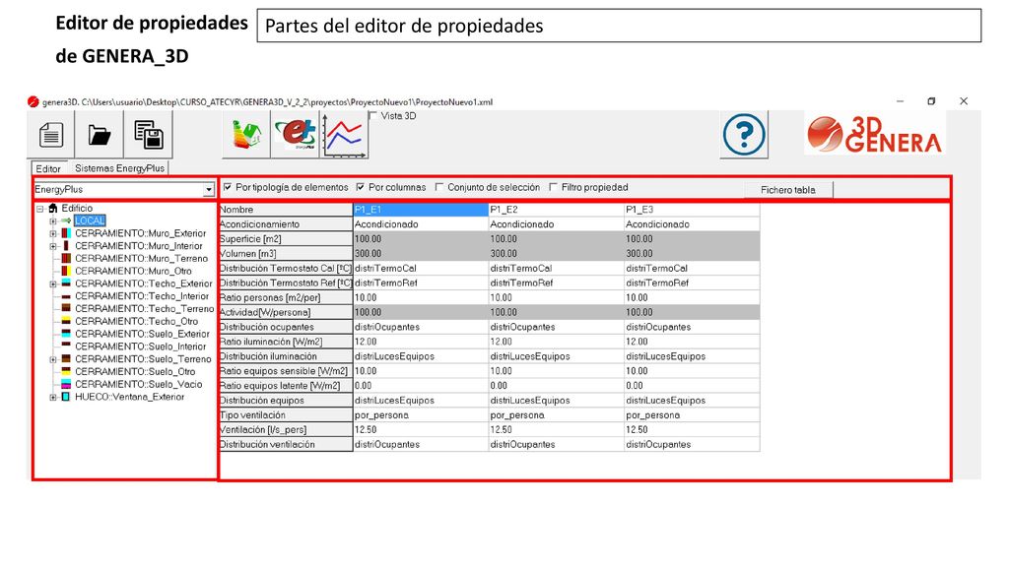Expand the LOCAL tree node
The width and height of the screenshot is (1009, 567).
point(53,220)
